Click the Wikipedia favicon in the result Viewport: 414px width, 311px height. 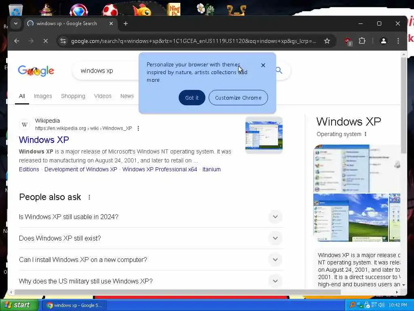pos(25,125)
